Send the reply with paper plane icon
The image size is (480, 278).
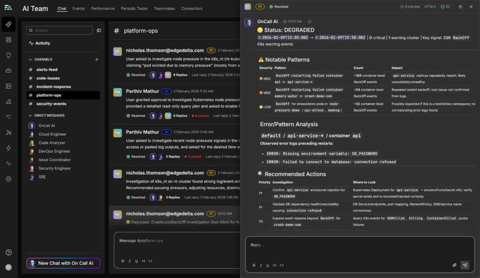pos(465,265)
